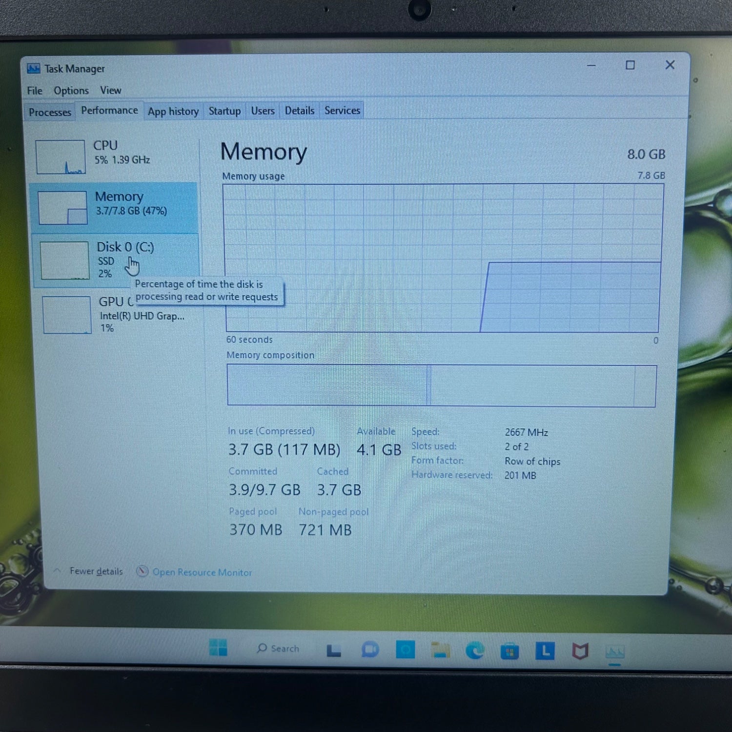Open the Chat app from the taskbar
This screenshot has width=732, height=732.
tap(370, 650)
